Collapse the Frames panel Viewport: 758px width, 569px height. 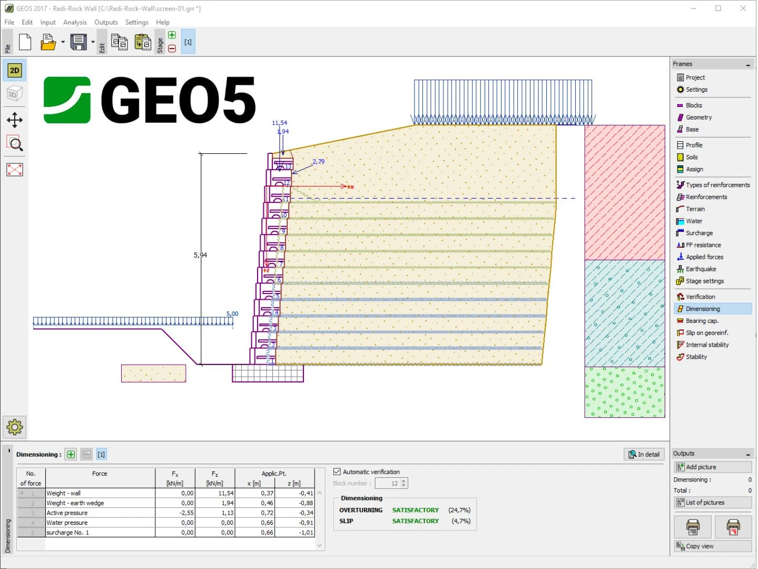pyautogui.click(x=748, y=65)
